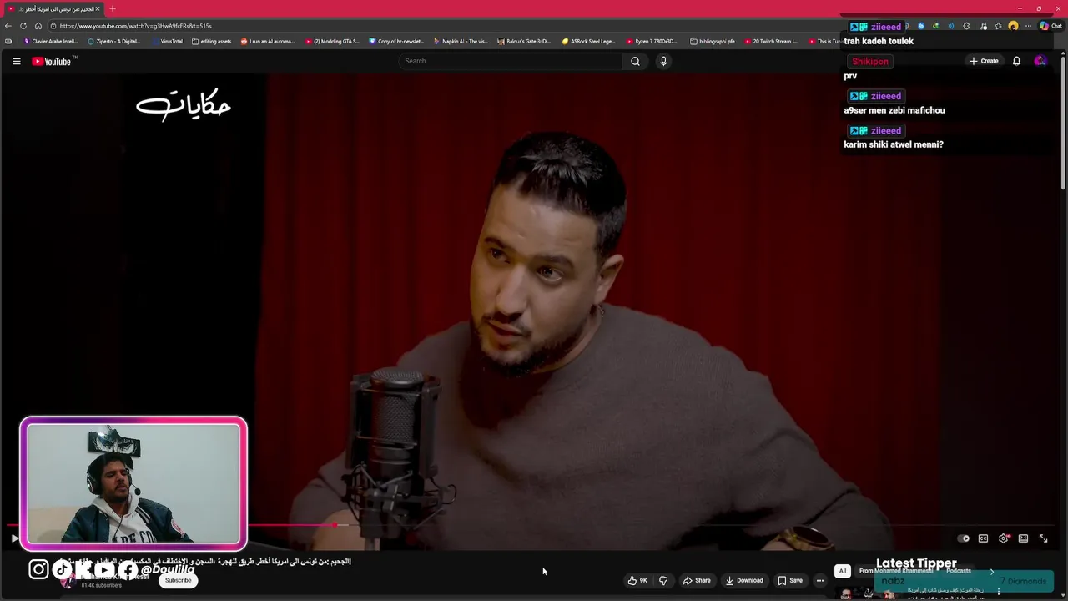The width and height of the screenshot is (1068, 601).
Task: Open the 20 Twitch Stream bookmark
Action: 771,41
